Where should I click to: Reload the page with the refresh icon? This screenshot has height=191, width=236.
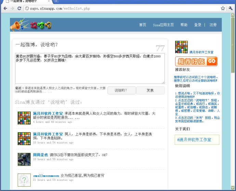(19, 8)
